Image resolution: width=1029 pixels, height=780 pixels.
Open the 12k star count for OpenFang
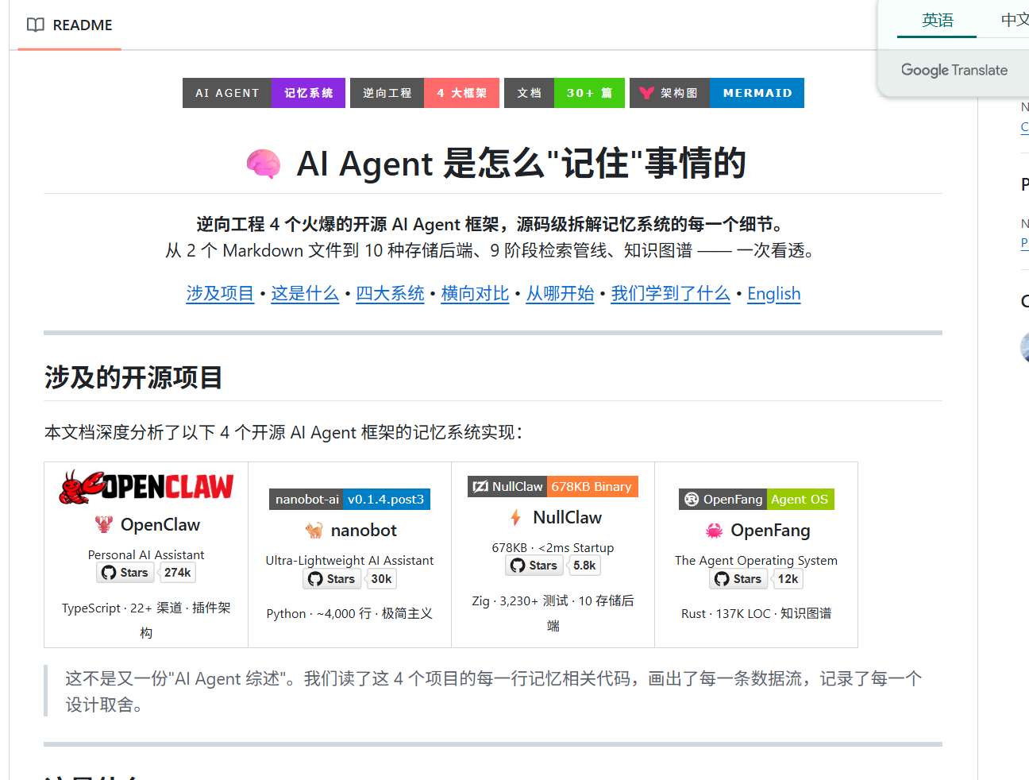[x=788, y=579]
